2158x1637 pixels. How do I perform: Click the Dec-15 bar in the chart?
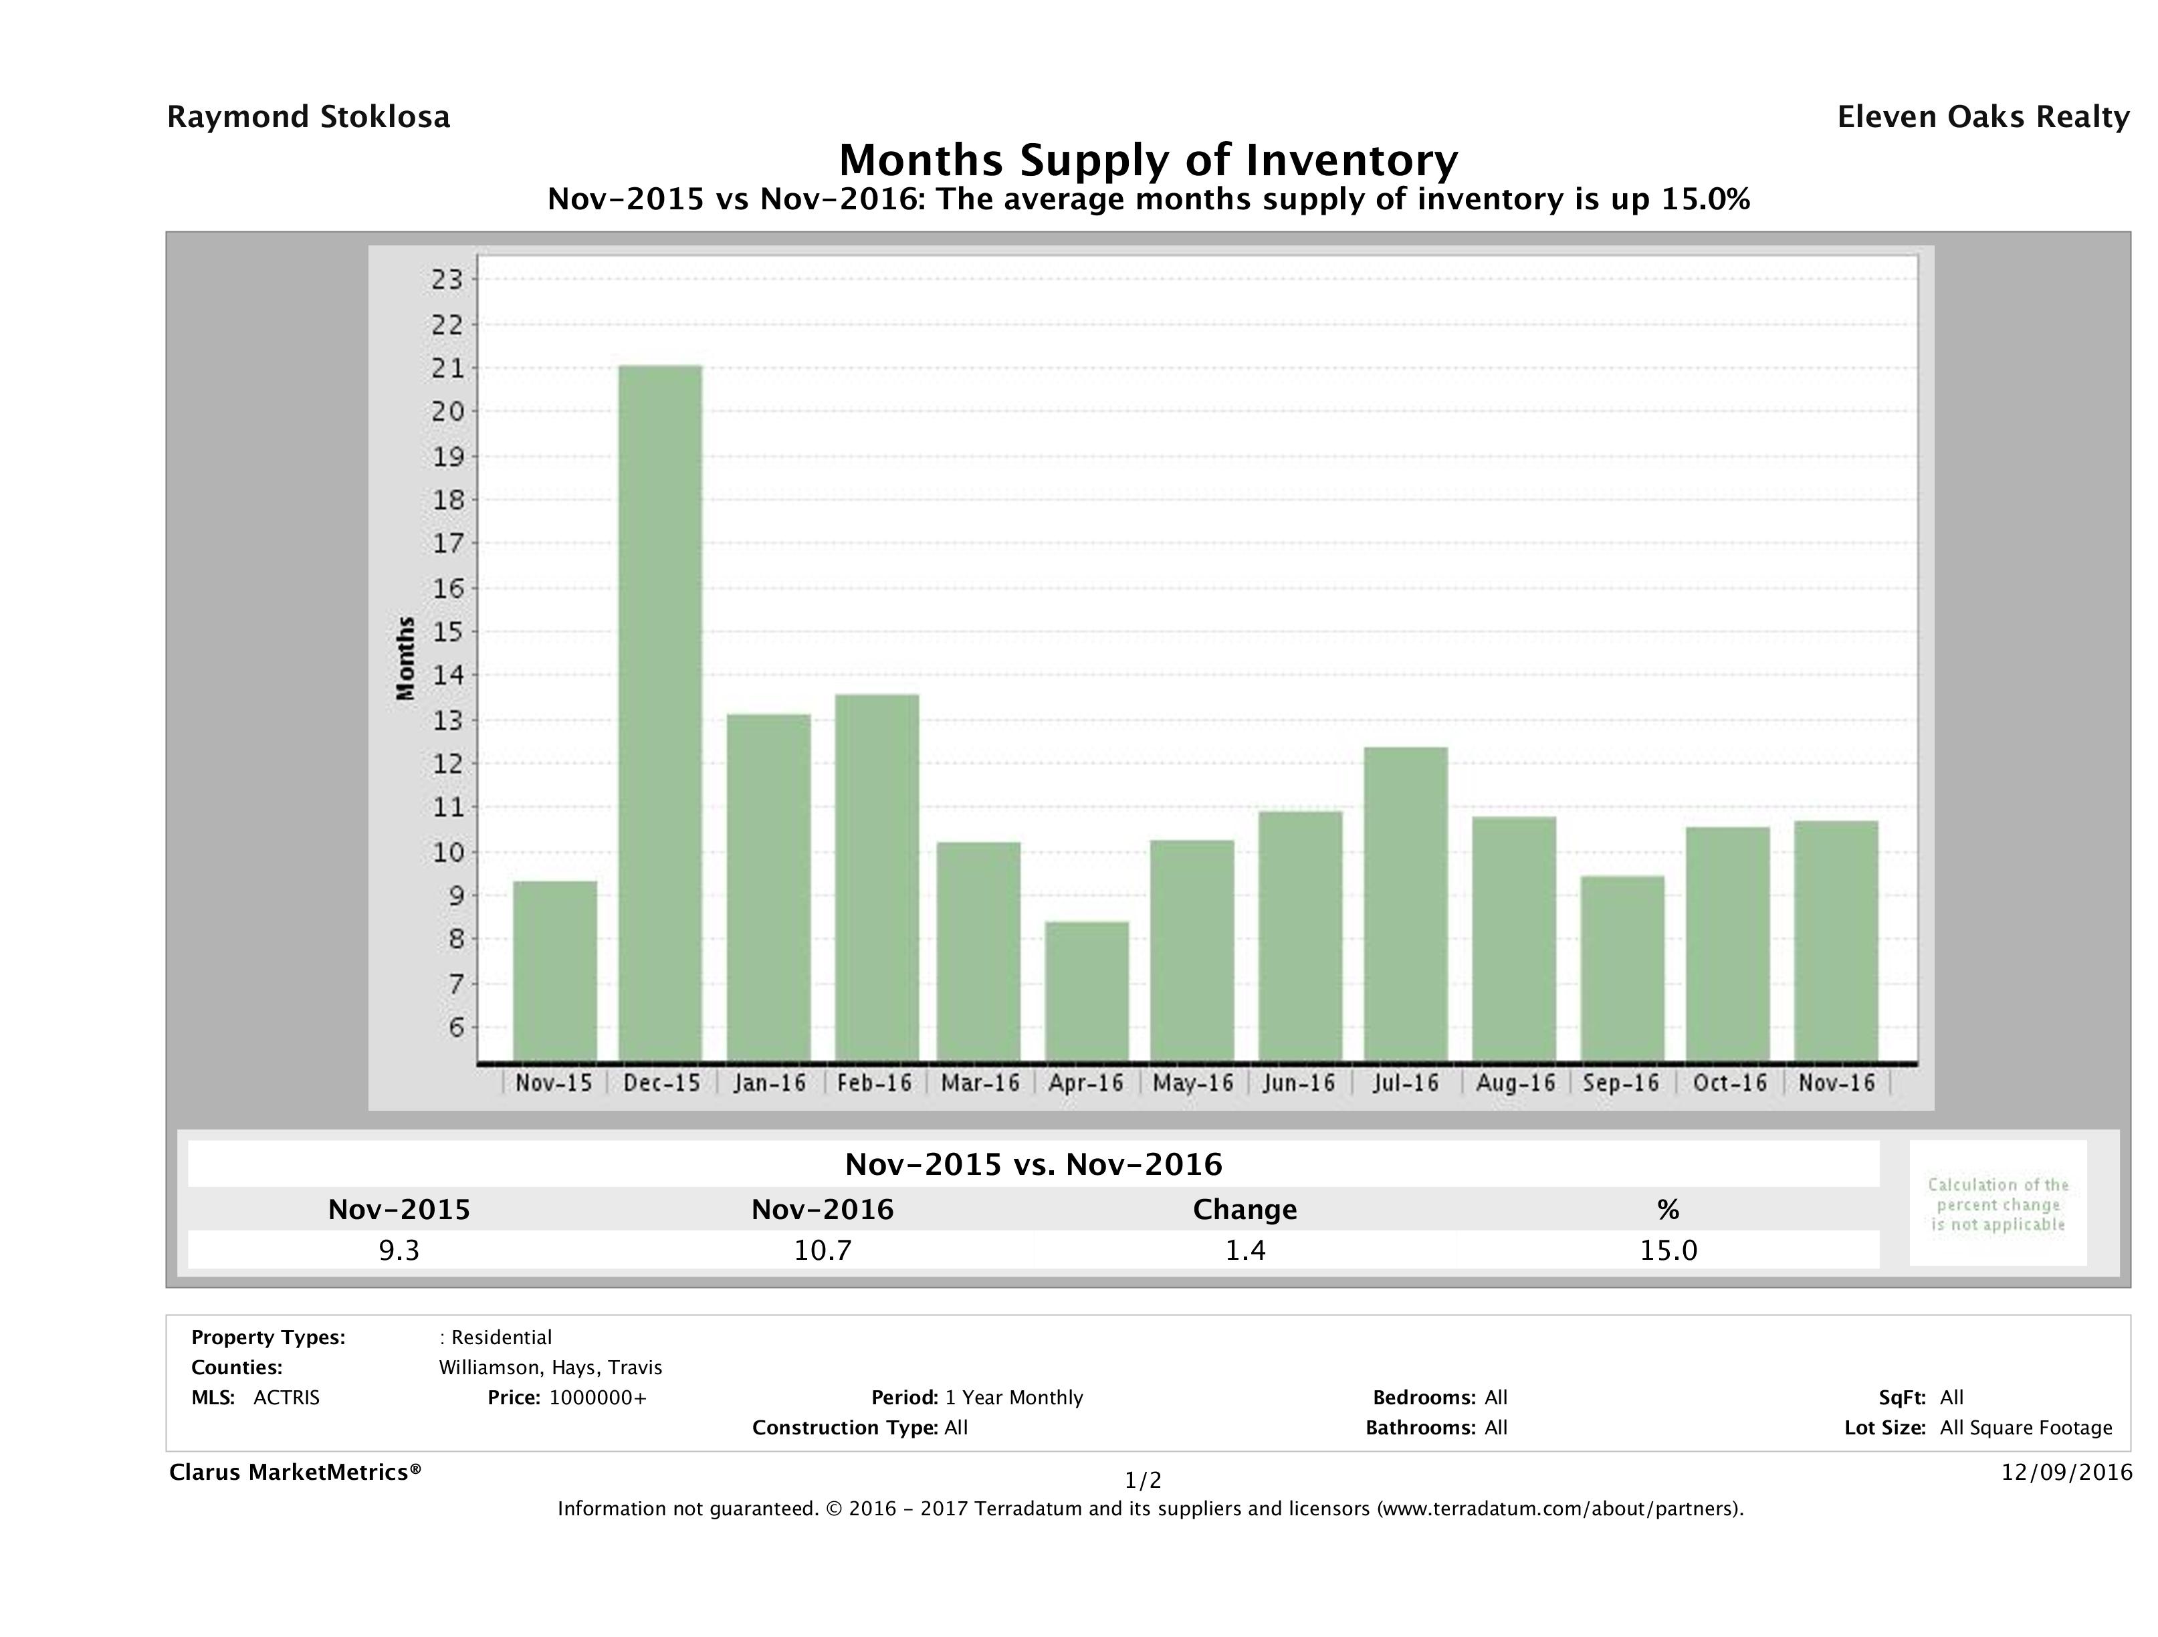661,713
